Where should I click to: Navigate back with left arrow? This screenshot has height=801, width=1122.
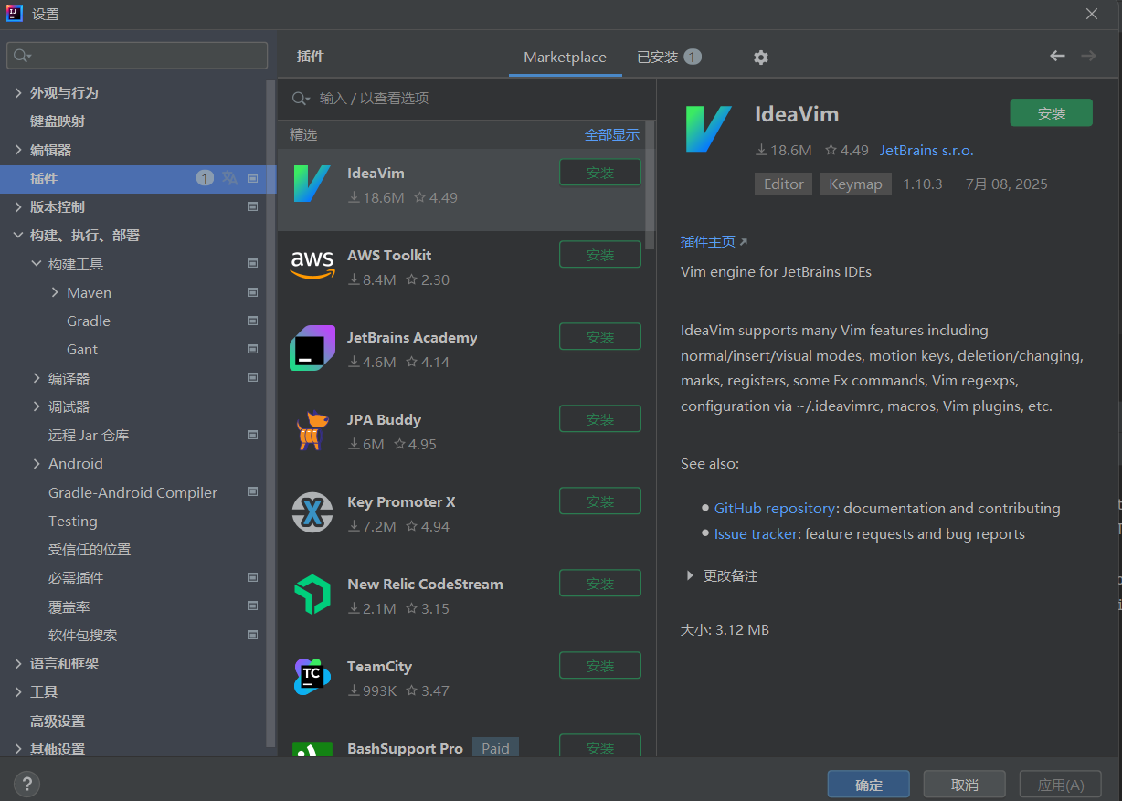[1057, 56]
